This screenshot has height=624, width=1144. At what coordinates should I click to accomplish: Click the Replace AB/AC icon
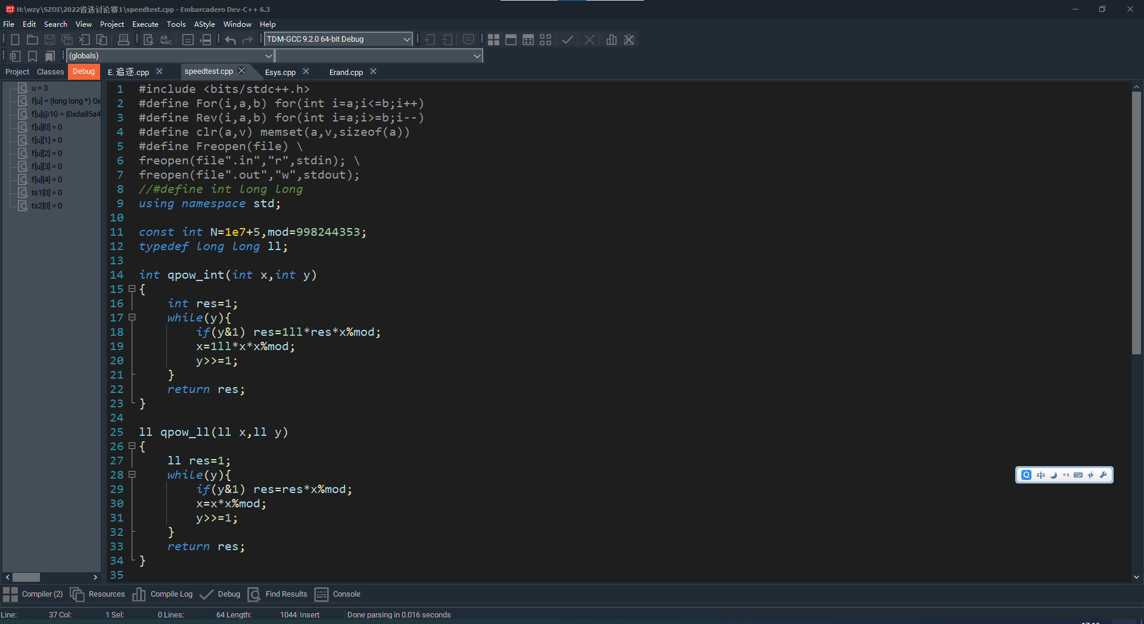click(166, 39)
